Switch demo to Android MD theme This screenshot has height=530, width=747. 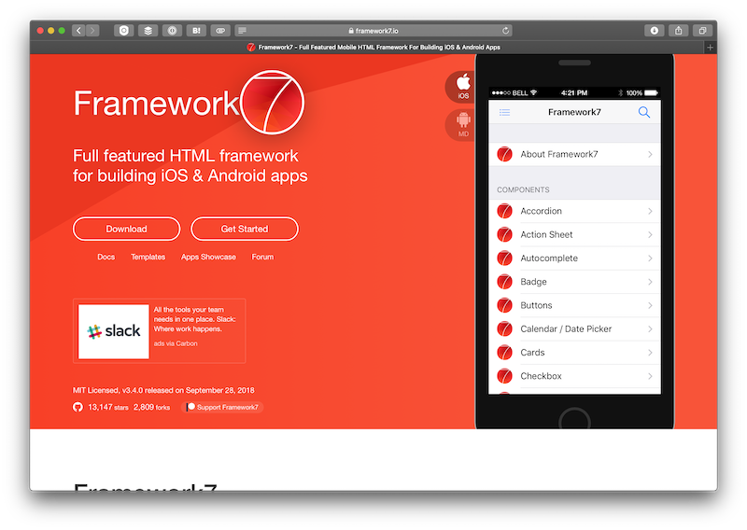click(x=462, y=125)
